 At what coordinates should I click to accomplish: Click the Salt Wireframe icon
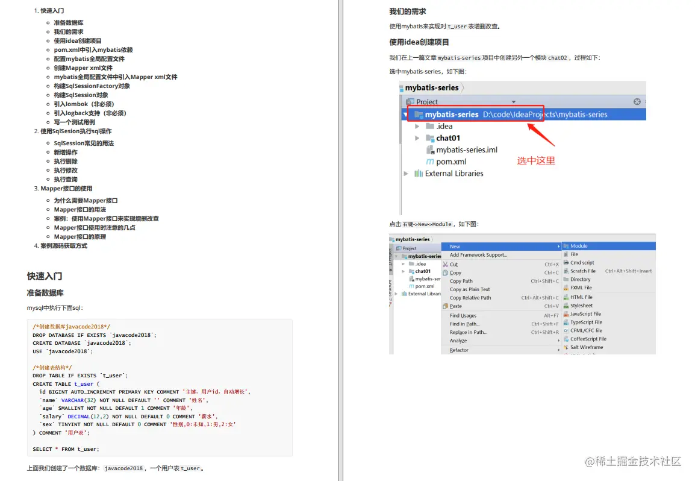tap(566, 347)
